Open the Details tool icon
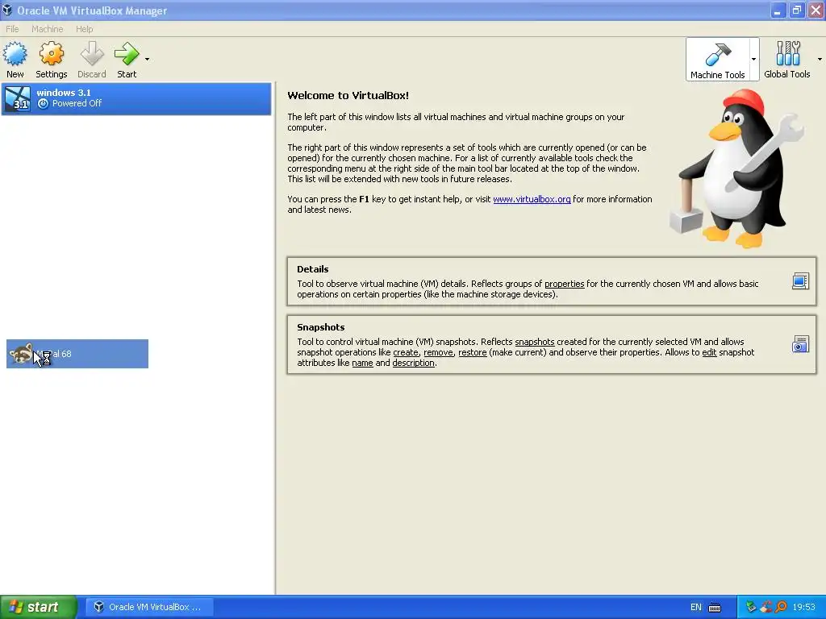 (800, 281)
